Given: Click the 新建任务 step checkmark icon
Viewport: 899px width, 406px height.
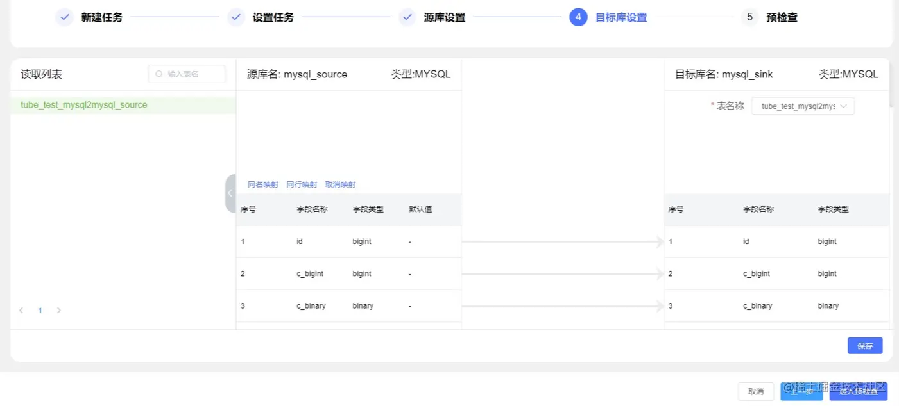Looking at the screenshot, I should pyautogui.click(x=64, y=17).
